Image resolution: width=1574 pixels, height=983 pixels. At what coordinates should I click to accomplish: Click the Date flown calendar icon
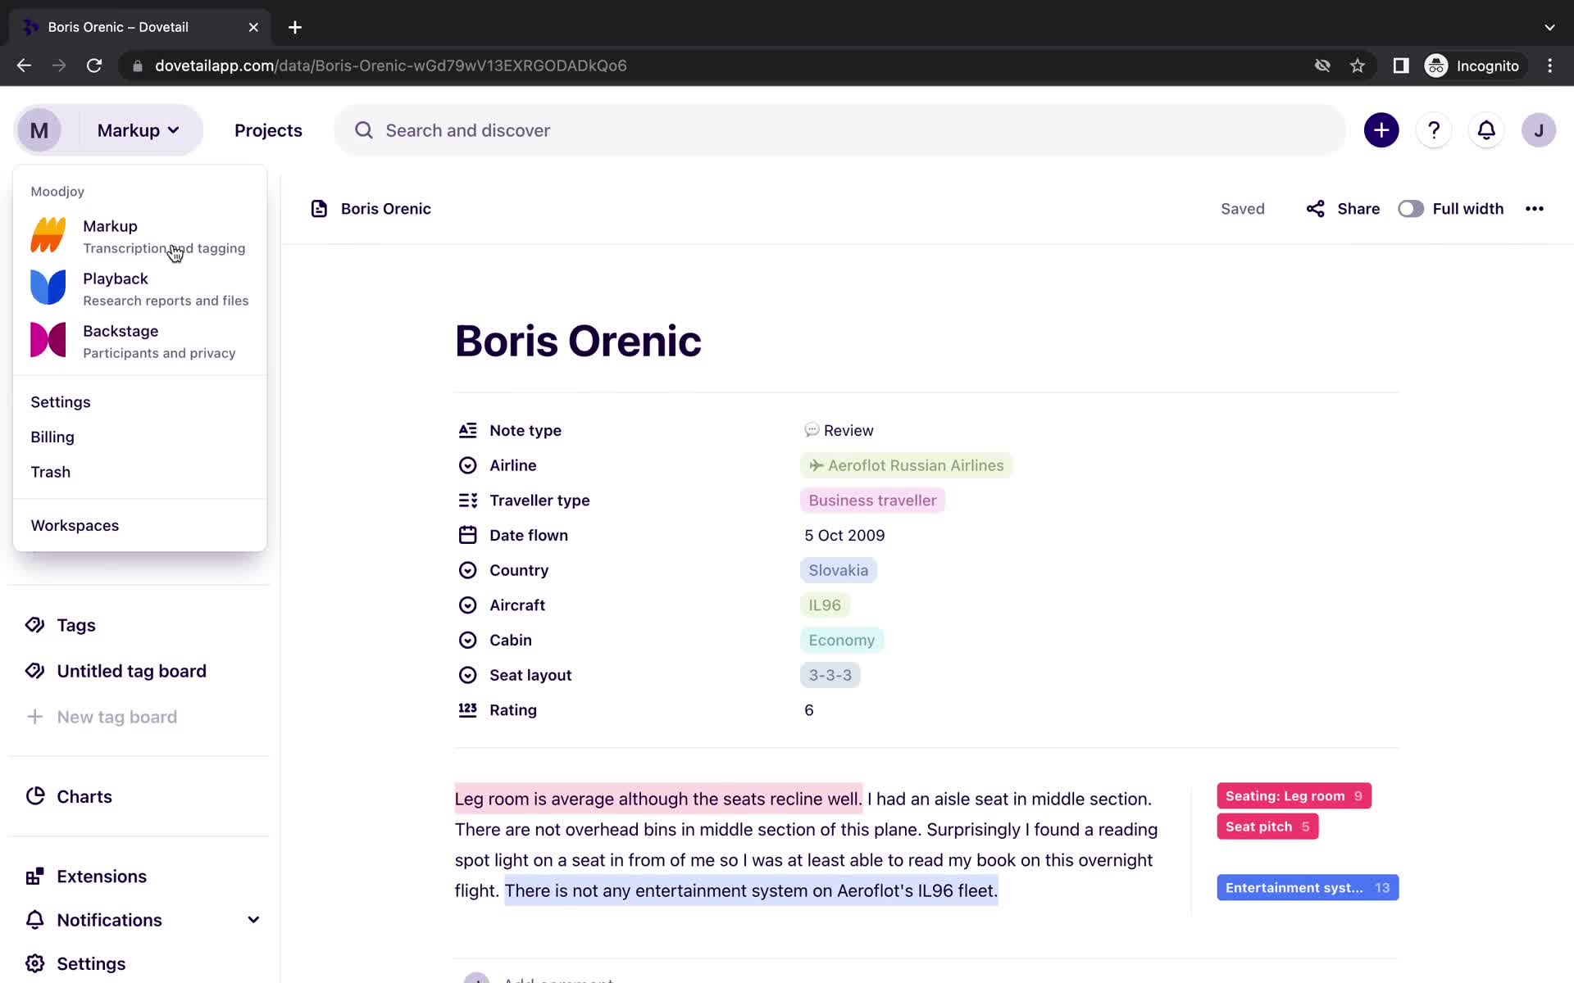click(467, 535)
